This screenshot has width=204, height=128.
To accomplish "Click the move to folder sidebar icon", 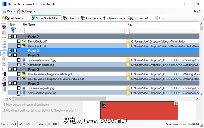I will click(x=4, y=64).
